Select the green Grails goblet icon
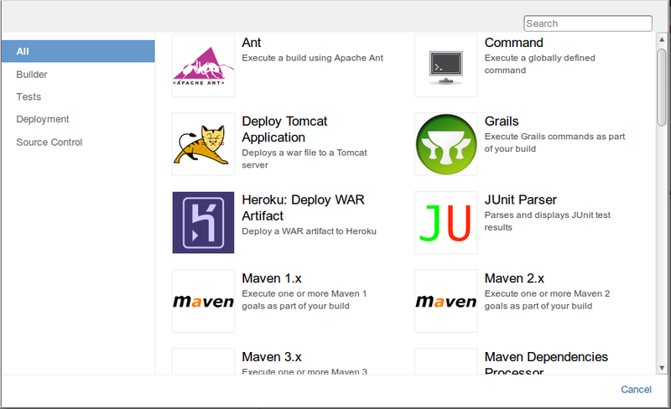This screenshot has height=409, width=671. point(446,144)
